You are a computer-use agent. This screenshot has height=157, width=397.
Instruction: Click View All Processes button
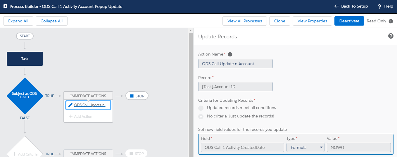point(244,21)
